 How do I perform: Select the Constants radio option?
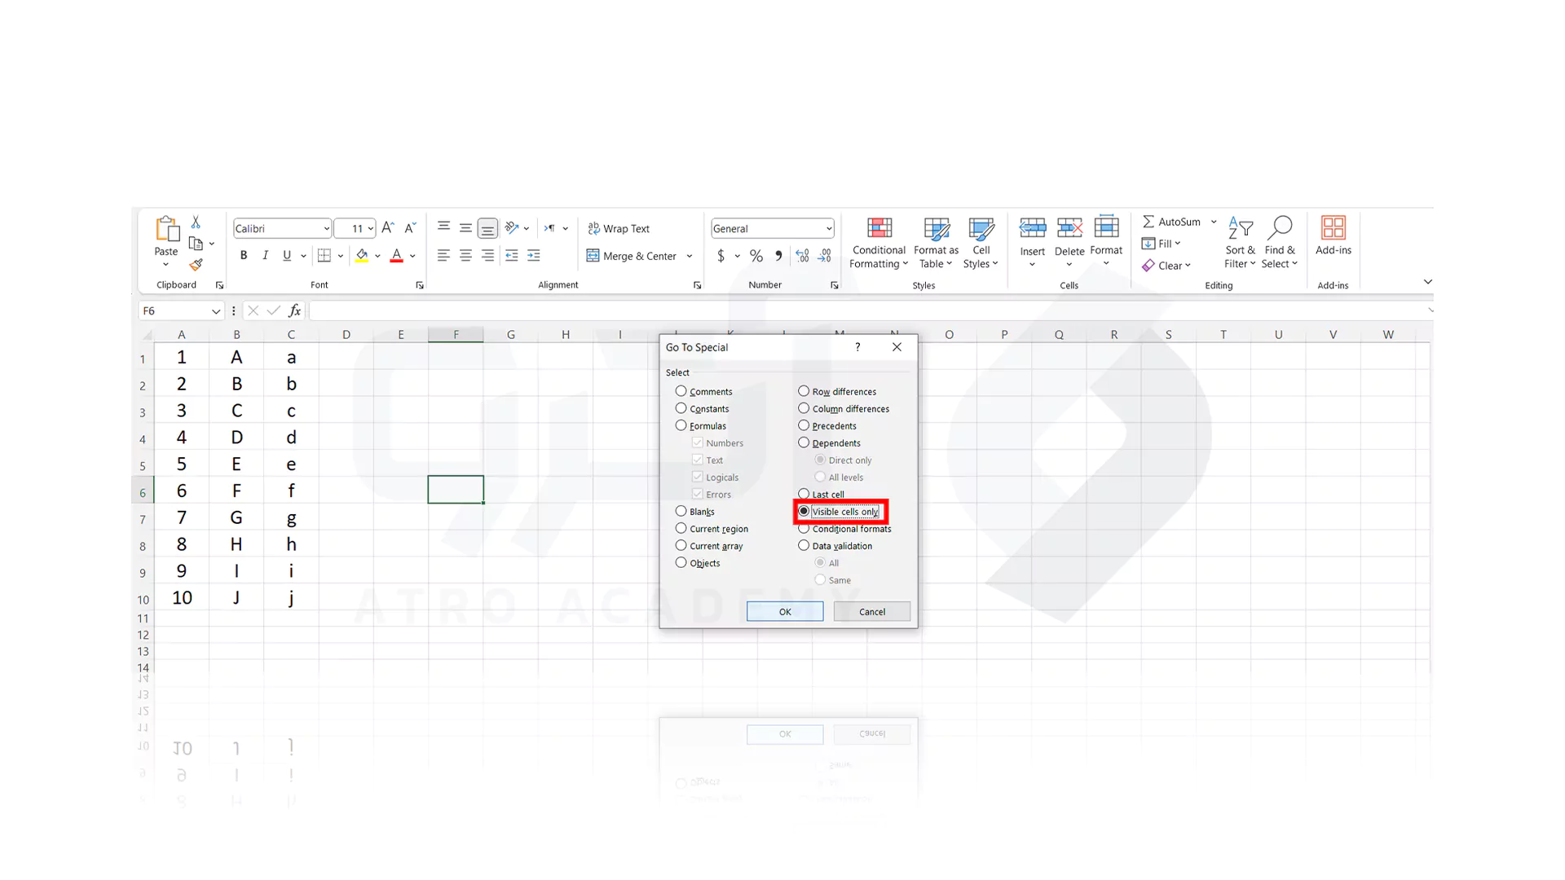[681, 409]
